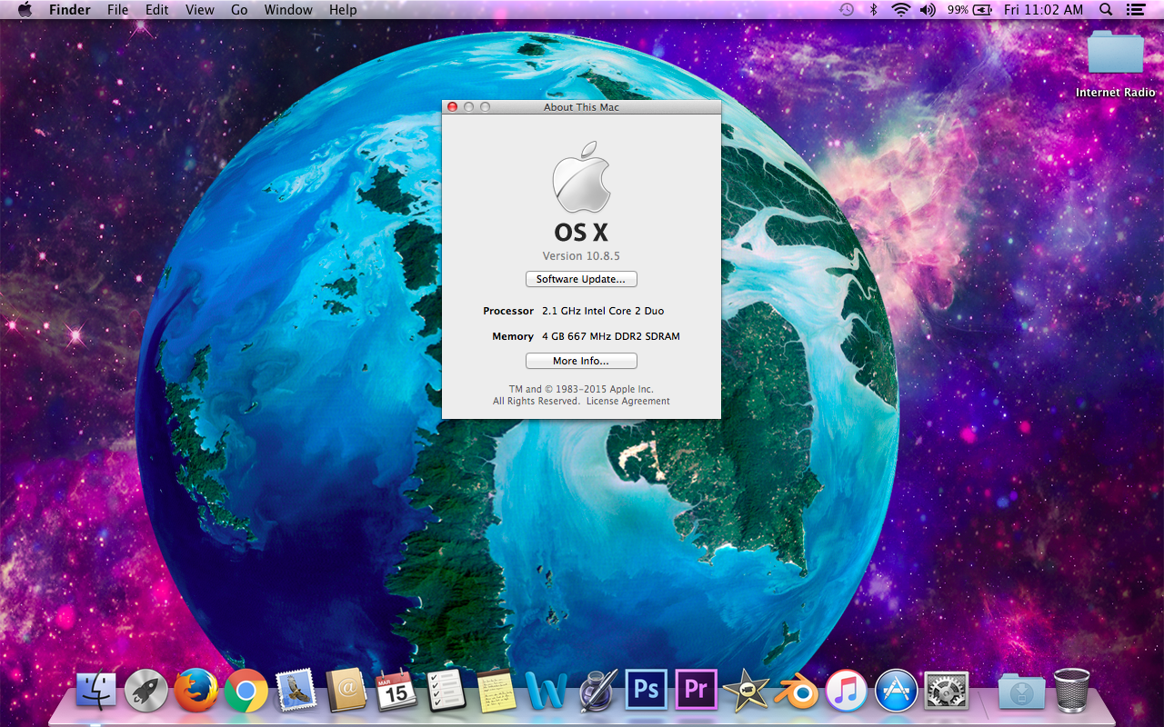Click Bluetooth menu bar icon
This screenshot has height=727, width=1164.
[x=874, y=10]
